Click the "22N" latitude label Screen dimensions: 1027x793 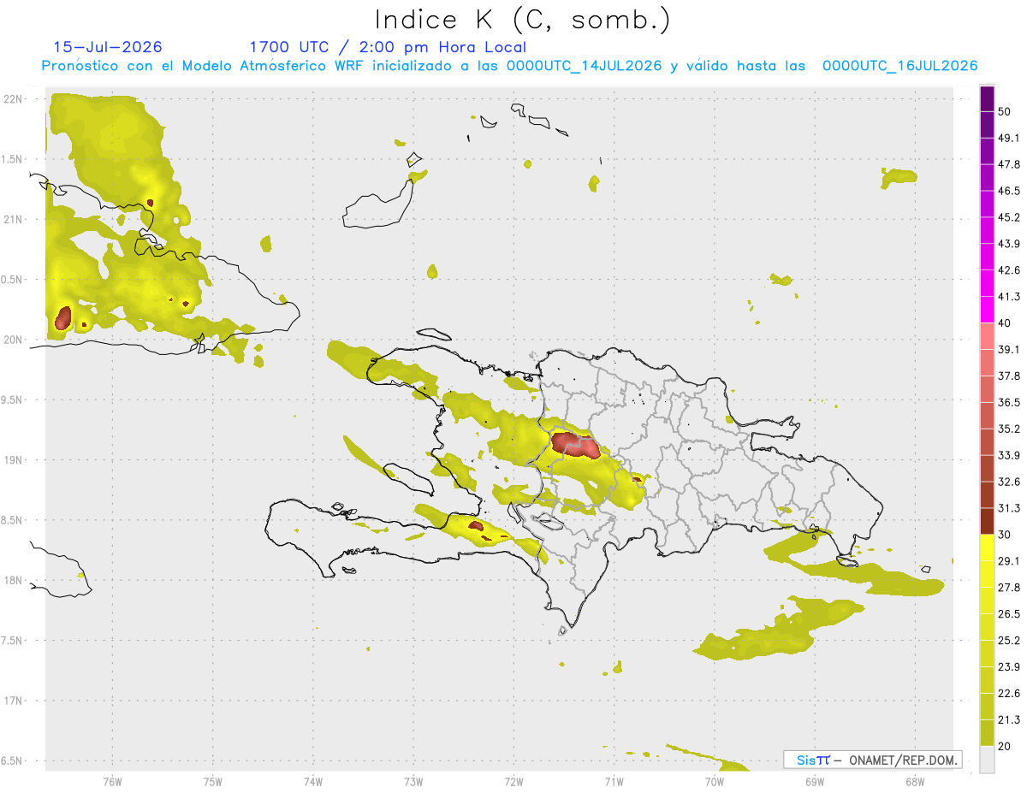pos(14,98)
